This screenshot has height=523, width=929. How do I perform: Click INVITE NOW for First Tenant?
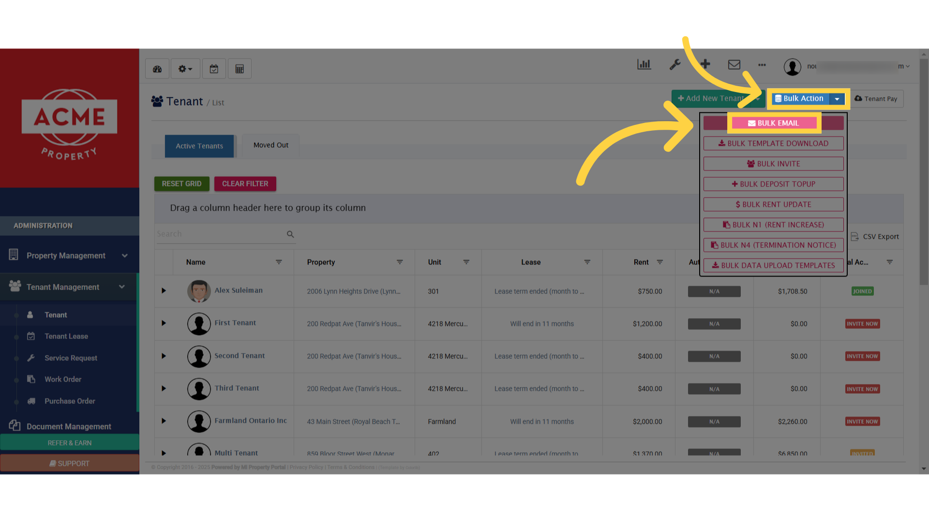862,323
